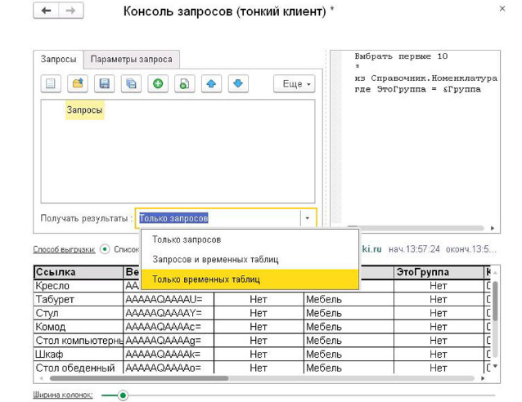Collapse the Получать результаты dropdown arrow
This screenshot has height=402, width=522.
pyautogui.click(x=307, y=218)
